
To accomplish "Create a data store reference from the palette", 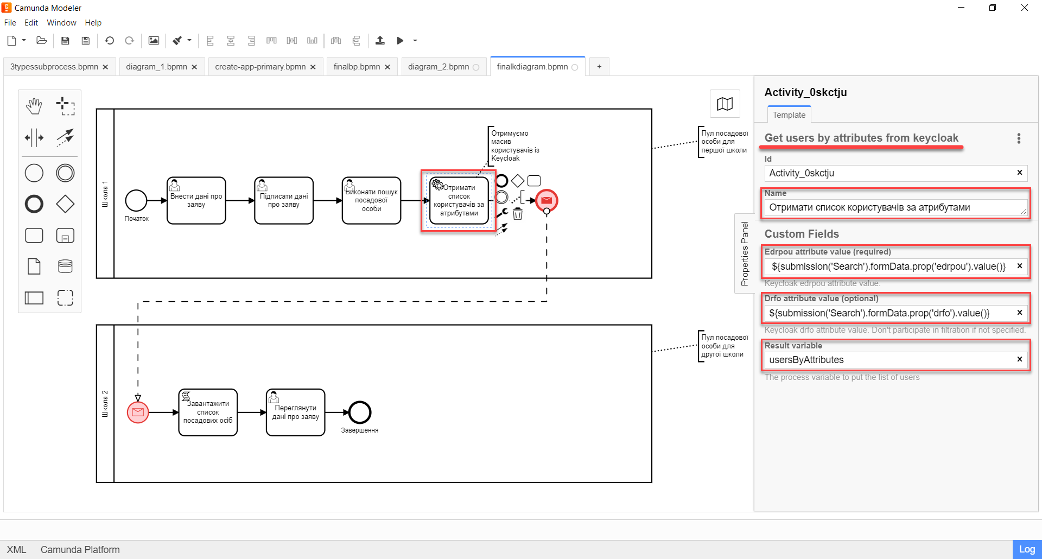I will click(65, 266).
